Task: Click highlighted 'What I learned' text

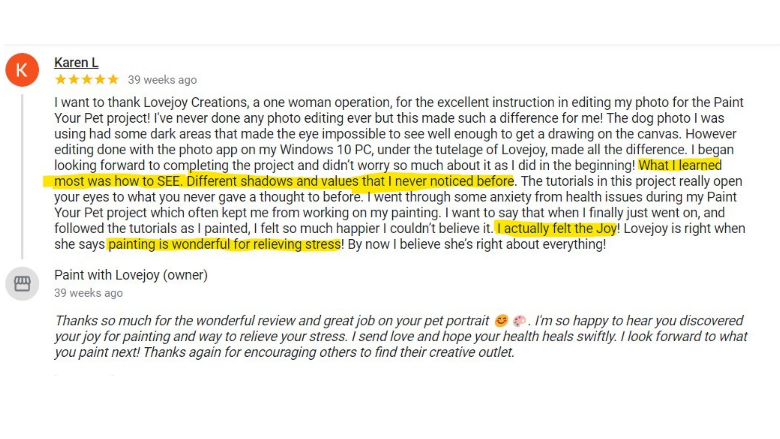Action: click(x=680, y=165)
